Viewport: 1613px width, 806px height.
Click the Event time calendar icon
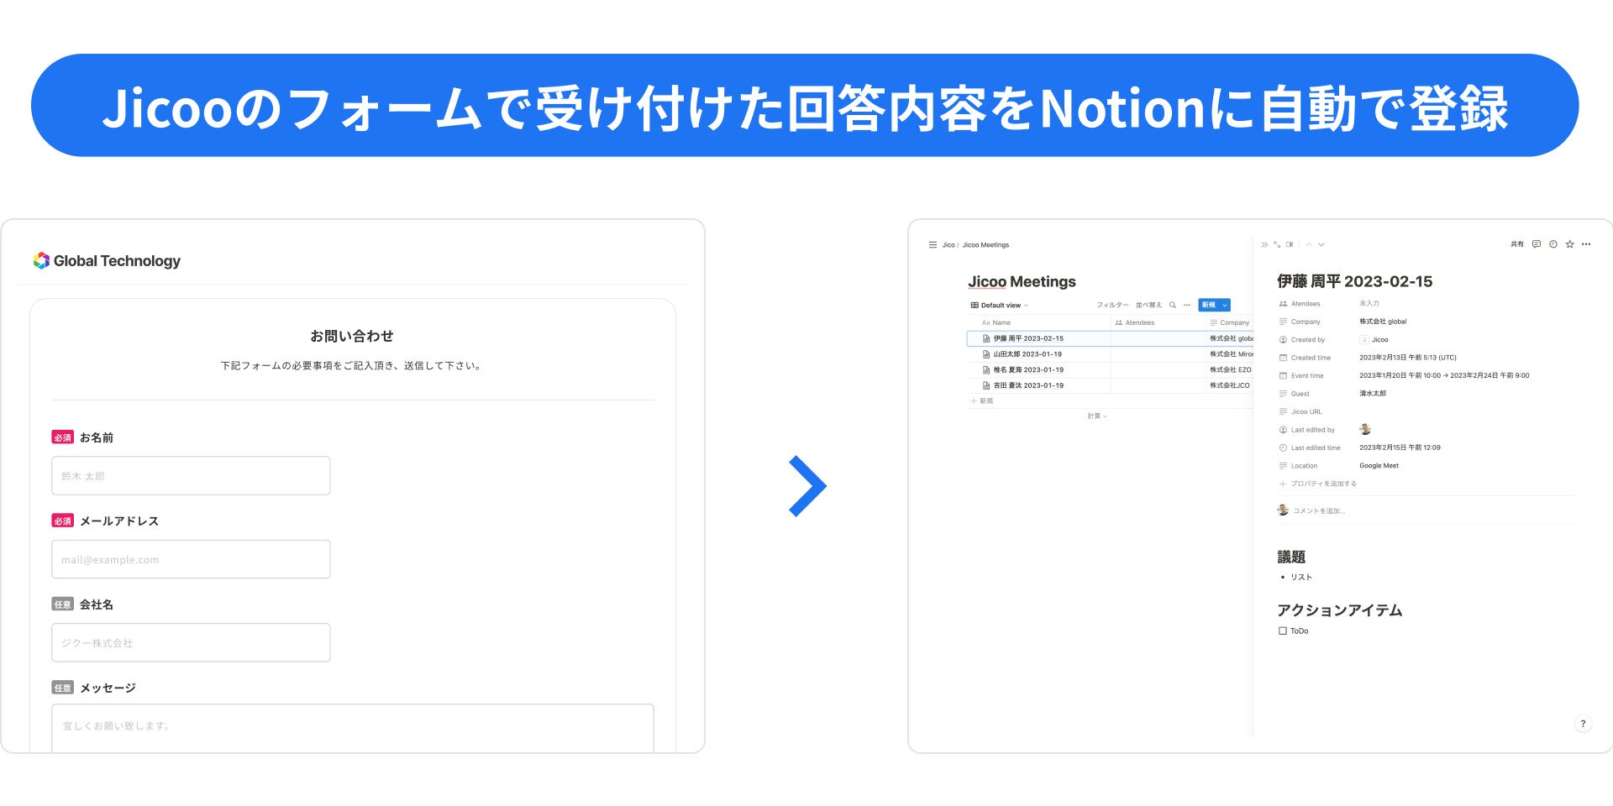(1283, 375)
